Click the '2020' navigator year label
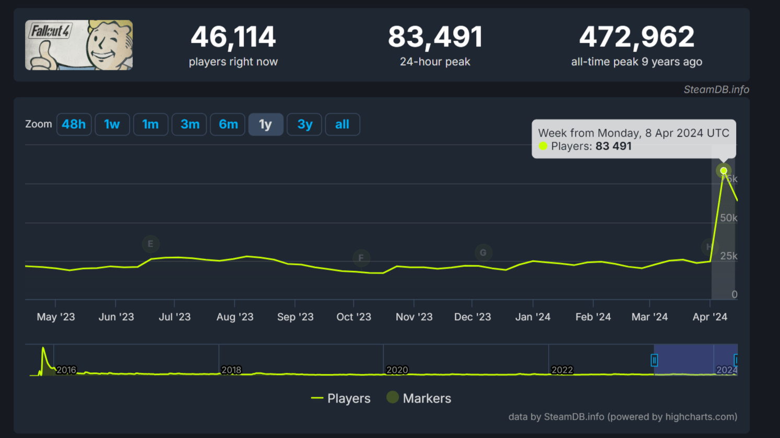 click(x=397, y=370)
